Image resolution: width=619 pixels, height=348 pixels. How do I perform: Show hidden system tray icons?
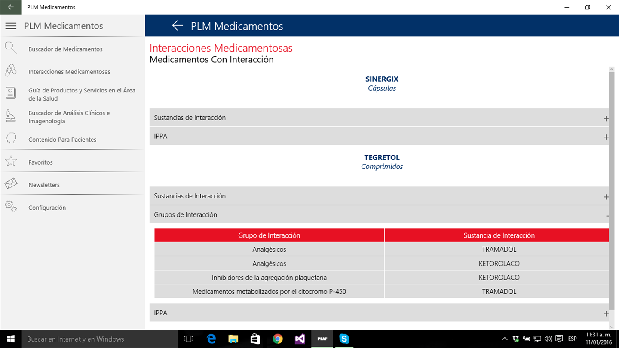click(505, 339)
